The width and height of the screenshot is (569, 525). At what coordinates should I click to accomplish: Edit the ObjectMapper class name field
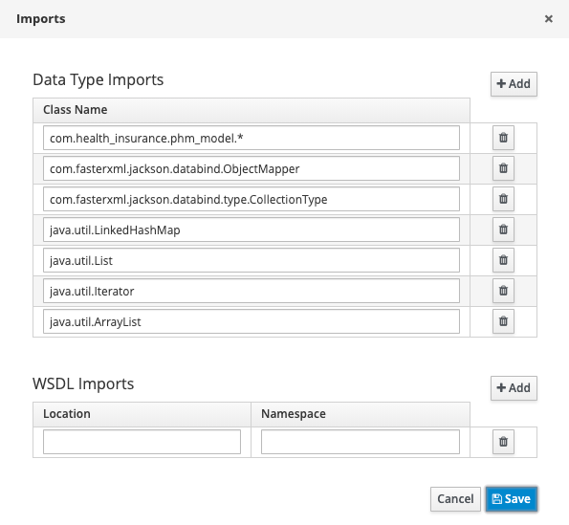(252, 168)
